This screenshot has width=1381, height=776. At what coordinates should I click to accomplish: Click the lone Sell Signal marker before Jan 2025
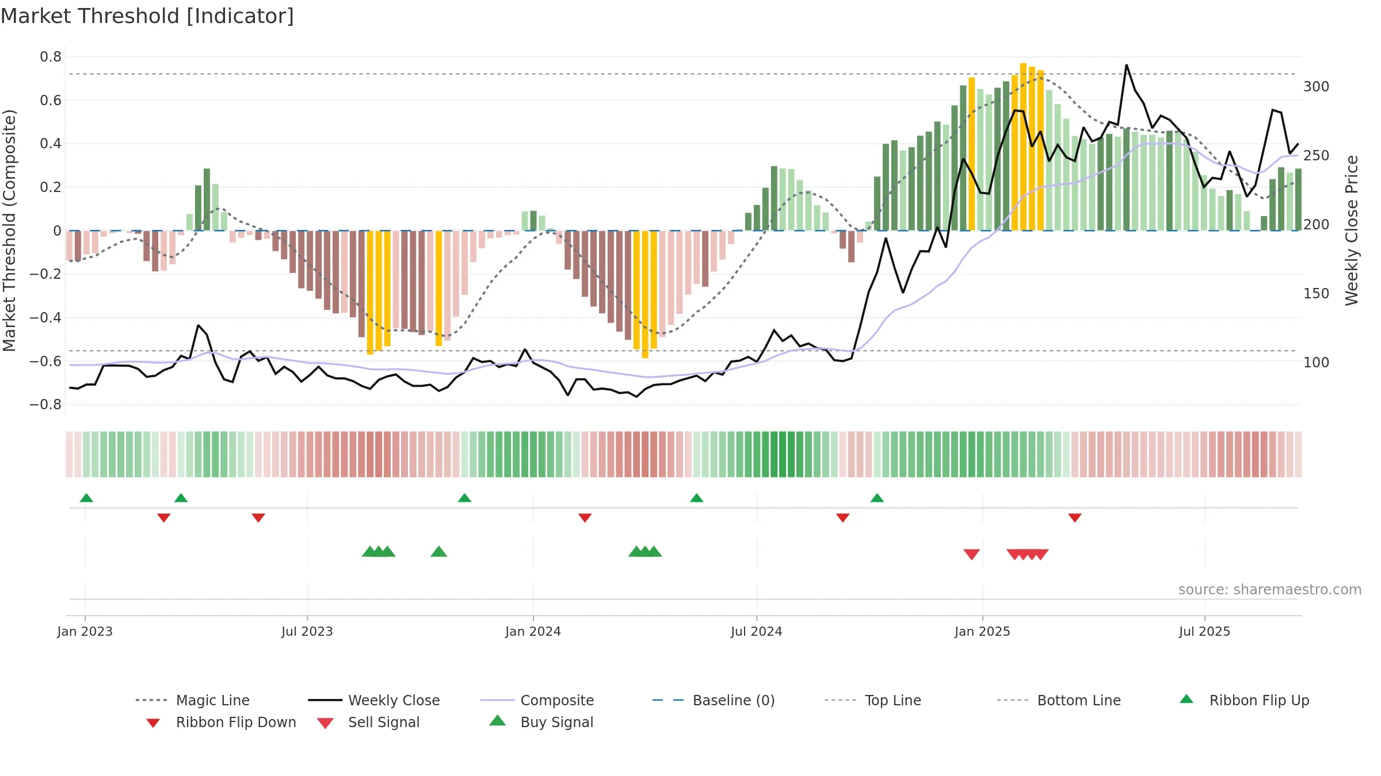click(972, 554)
